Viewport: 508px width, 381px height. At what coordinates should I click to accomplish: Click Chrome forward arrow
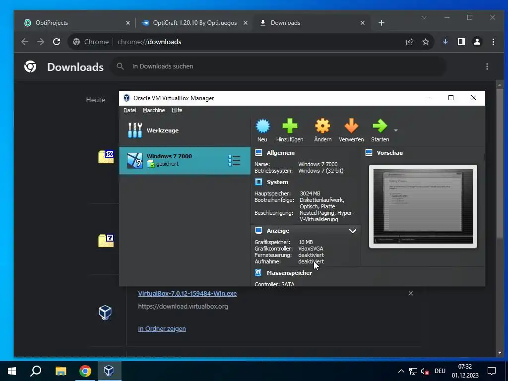(x=41, y=42)
